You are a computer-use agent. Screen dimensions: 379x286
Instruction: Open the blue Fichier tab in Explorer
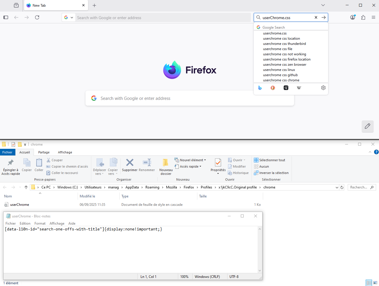pyautogui.click(x=7, y=152)
